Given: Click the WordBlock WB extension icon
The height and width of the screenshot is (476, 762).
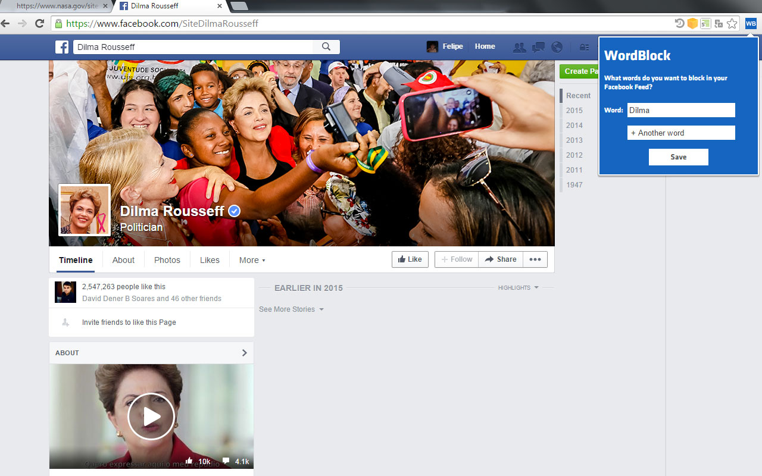Looking at the screenshot, I should tap(751, 24).
